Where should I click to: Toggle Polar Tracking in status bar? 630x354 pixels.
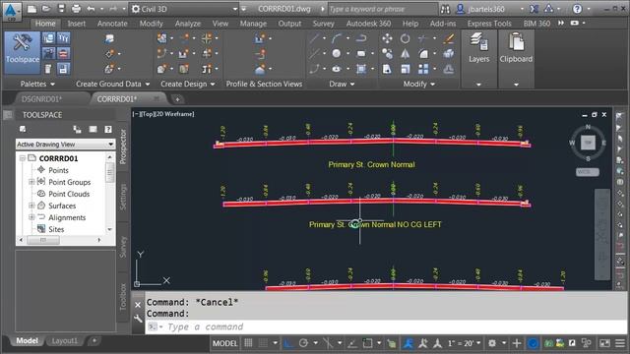pos(304,343)
